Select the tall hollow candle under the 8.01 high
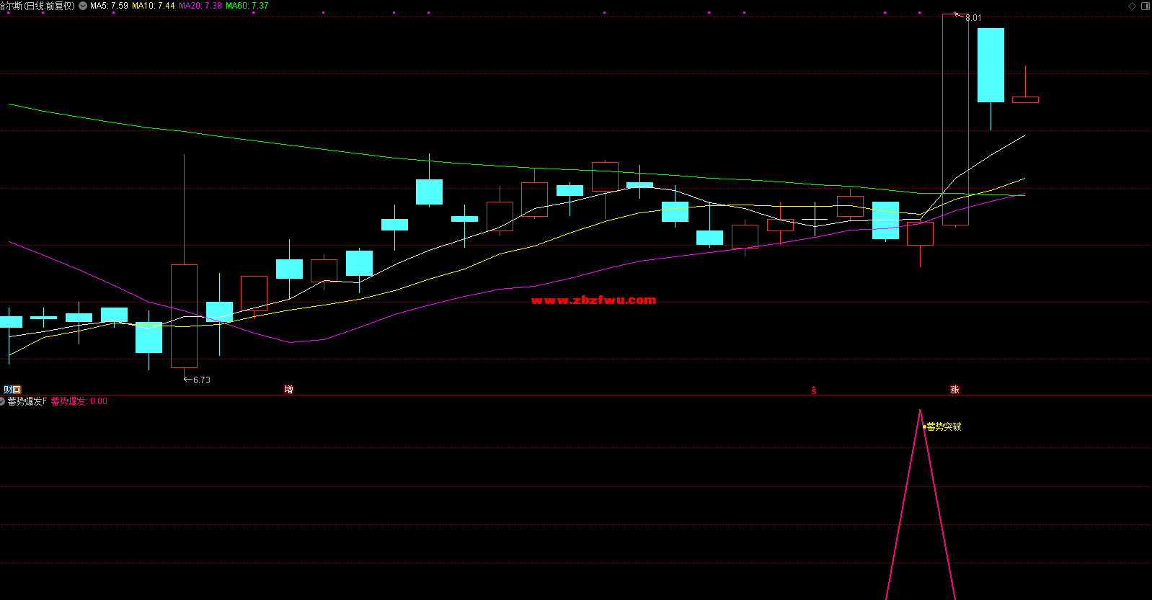The height and width of the screenshot is (600, 1152). click(955, 120)
